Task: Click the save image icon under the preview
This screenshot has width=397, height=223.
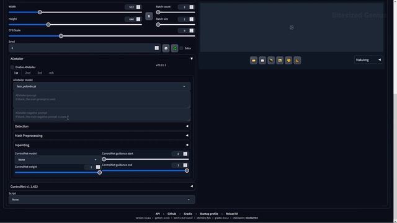Action: [x=262, y=61]
